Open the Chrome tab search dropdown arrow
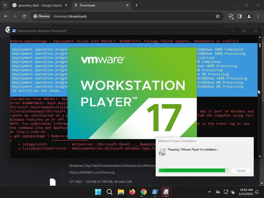264x198 pixels. click(x=5, y=5)
